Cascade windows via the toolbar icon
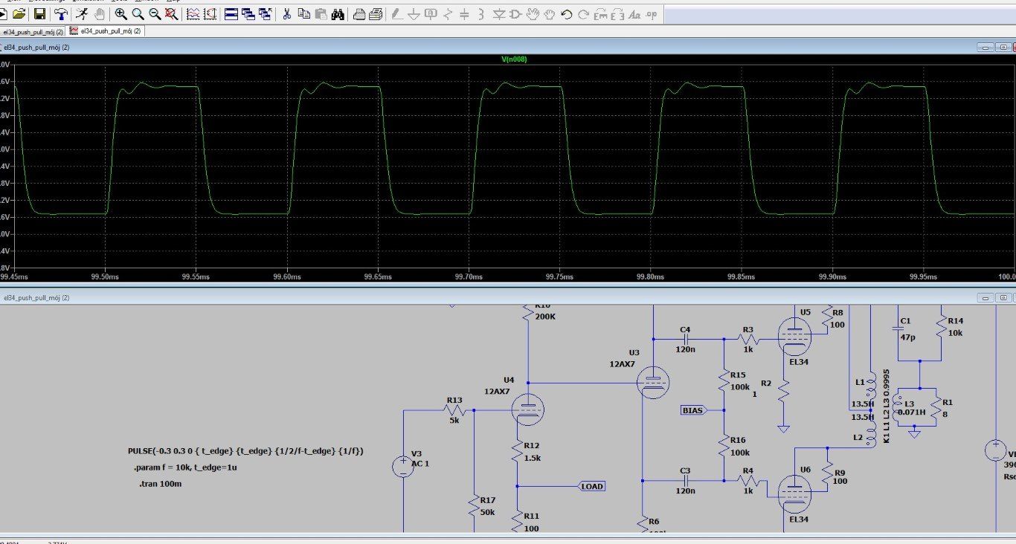Screen dimensions: 1016x544 [x=248, y=14]
